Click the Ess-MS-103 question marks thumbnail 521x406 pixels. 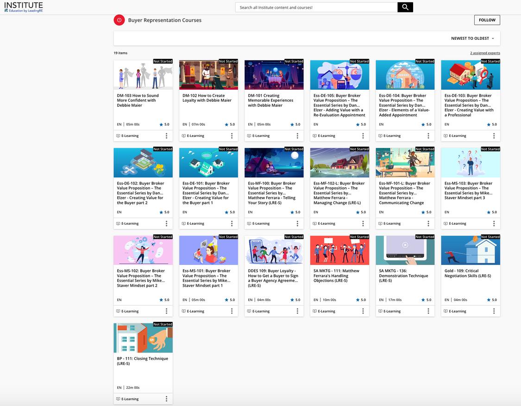click(x=471, y=162)
